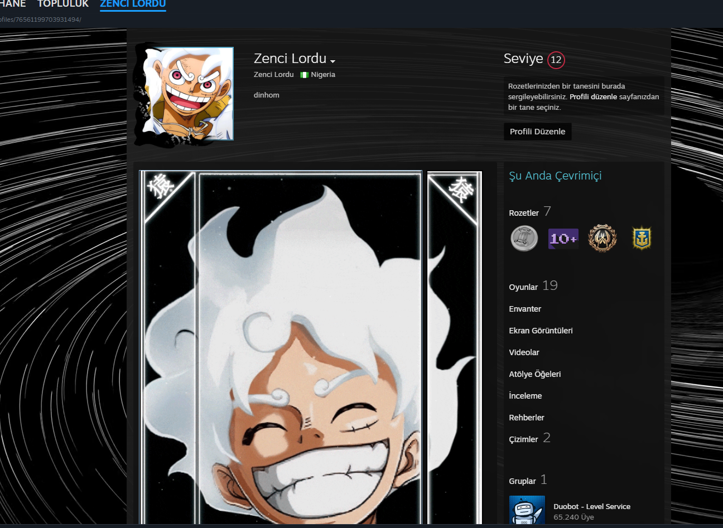Open the 'Duobot - Level Service' group link
The height and width of the screenshot is (528, 723).
click(592, 506)
